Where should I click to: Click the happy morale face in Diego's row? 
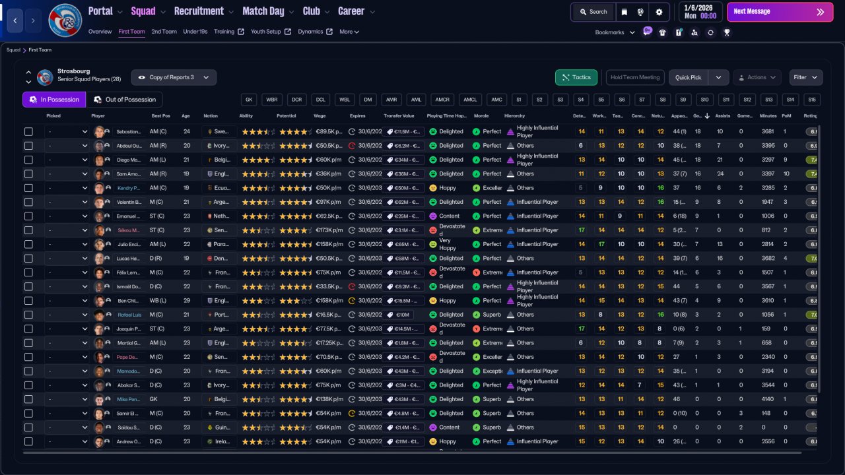click(x=434, y=160)
